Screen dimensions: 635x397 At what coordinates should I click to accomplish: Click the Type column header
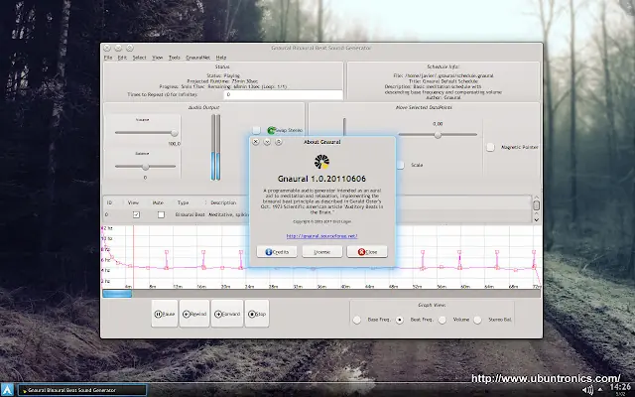point(183,202)
